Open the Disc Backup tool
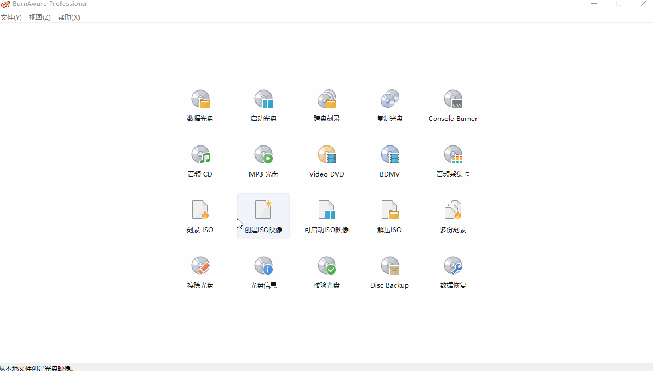Image resolution: width=653 pixels, height=371 pixels. (390, 272)
